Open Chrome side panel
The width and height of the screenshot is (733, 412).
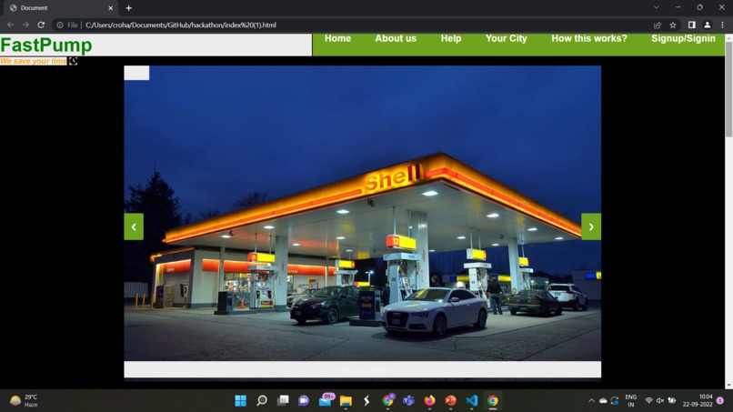tap(691, 25)
